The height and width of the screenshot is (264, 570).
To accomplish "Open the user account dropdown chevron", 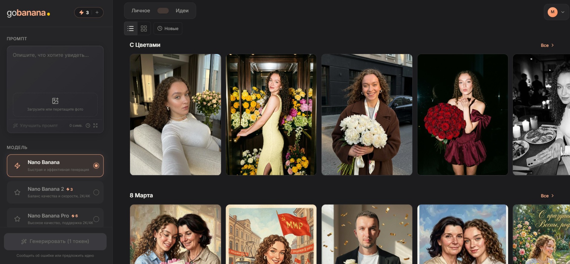I will tap(563, 12).
